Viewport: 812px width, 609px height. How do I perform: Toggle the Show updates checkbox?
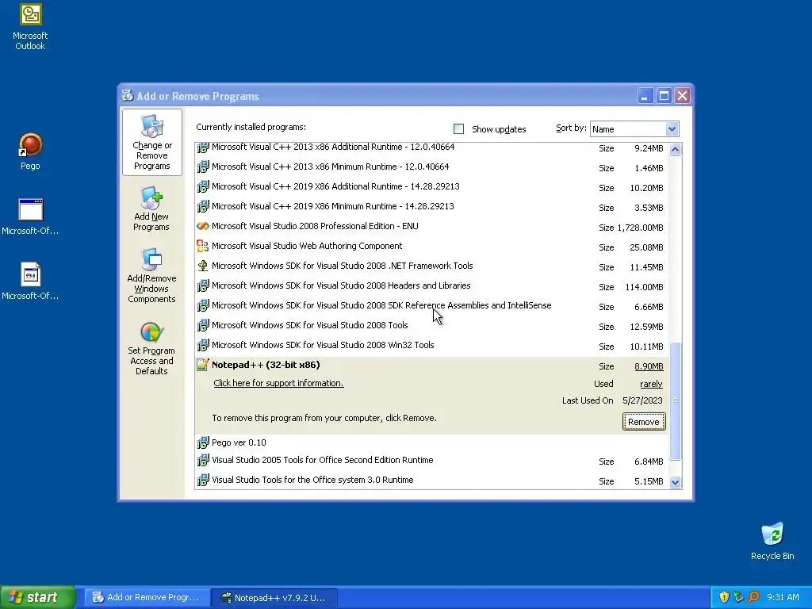click(458, 129)
